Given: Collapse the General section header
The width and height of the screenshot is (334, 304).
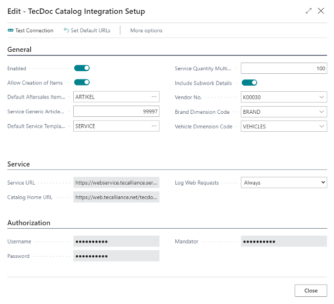Looking at the screenshot, I should tap(19, 49).
